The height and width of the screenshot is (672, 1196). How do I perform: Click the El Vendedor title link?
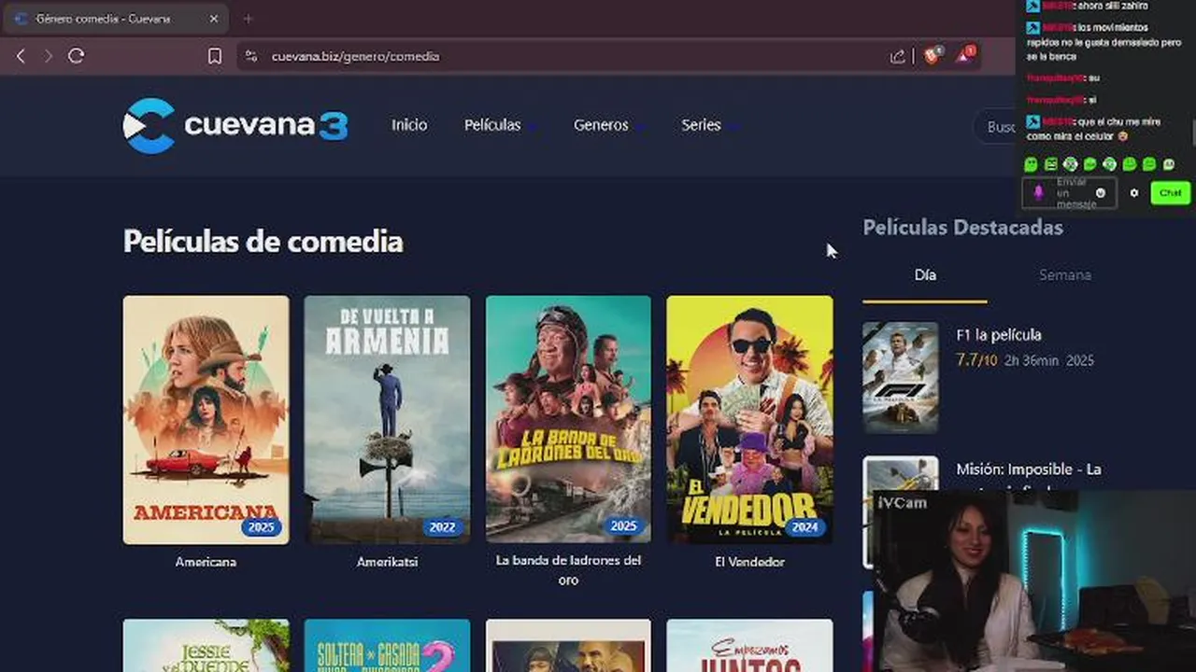coord(749,562)
